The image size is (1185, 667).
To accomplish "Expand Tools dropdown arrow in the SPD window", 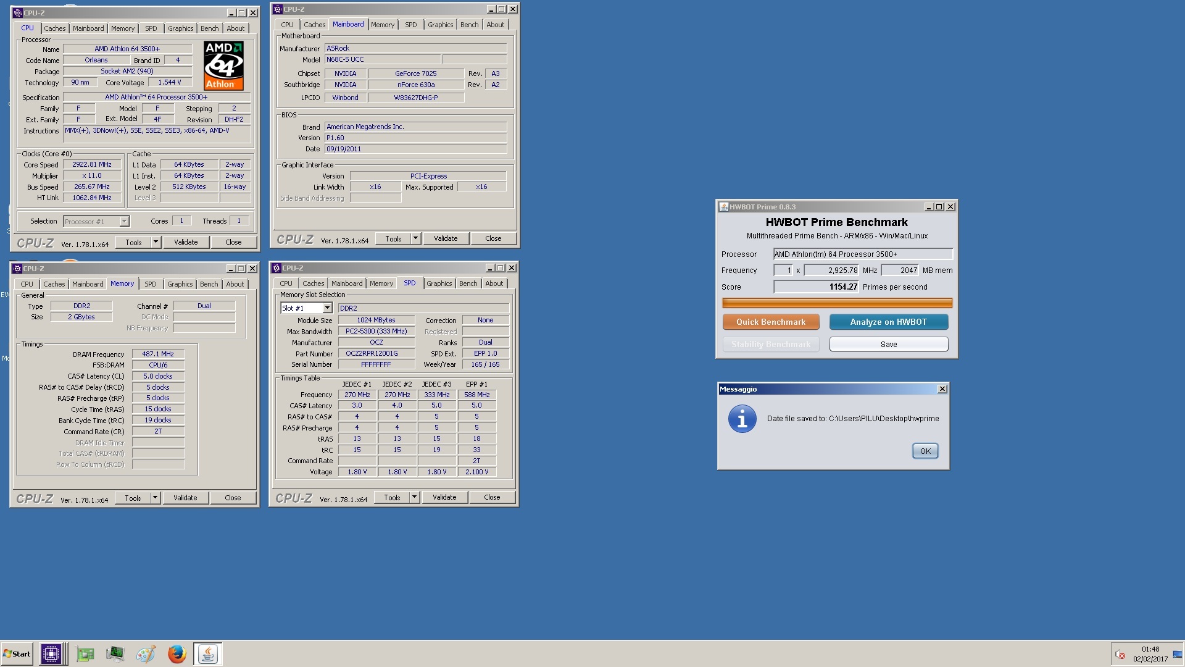I will coord(414,497).
